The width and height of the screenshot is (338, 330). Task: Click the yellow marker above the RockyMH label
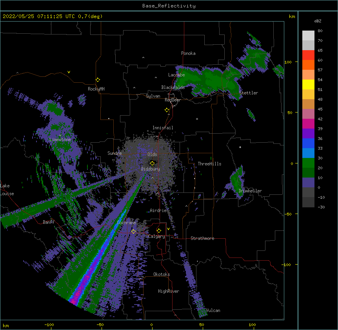pos(98,80)
